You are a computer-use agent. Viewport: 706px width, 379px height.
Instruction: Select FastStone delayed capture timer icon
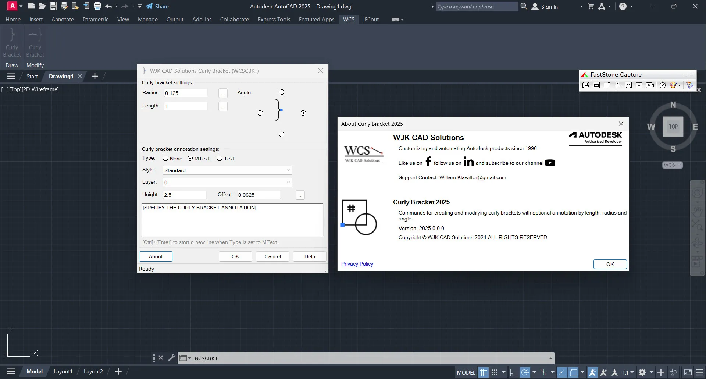(x=663, y=85)
